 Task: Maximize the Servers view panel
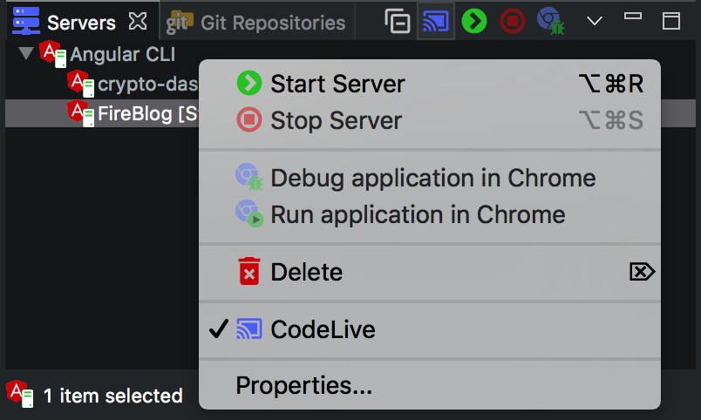671,21
